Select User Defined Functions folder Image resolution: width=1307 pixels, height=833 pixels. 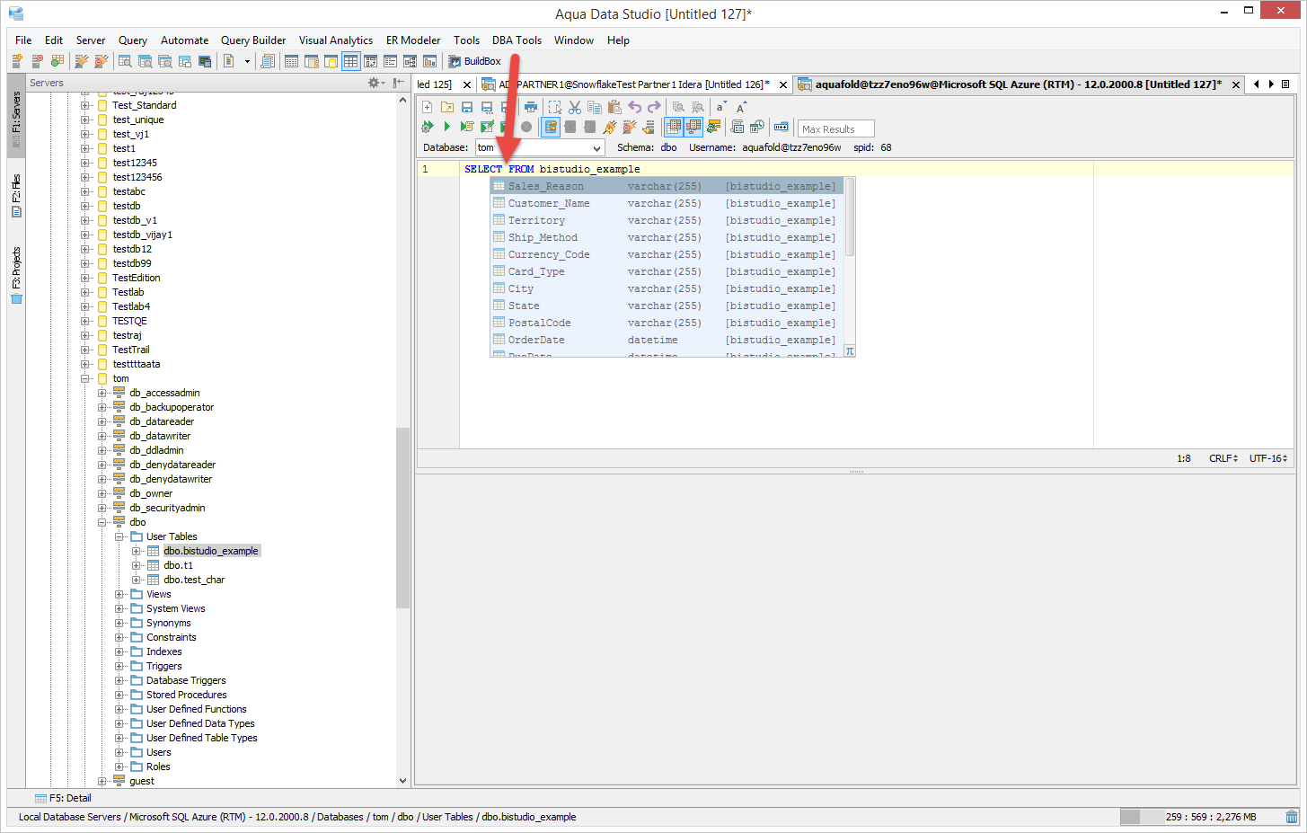tap(197, 709)
